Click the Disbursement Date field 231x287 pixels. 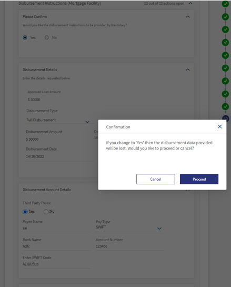(x=59, y=157)
